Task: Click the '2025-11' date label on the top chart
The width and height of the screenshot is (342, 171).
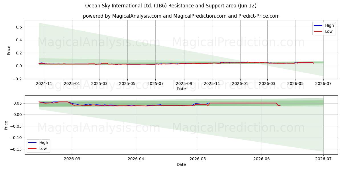Action: (x=212, y=84)
